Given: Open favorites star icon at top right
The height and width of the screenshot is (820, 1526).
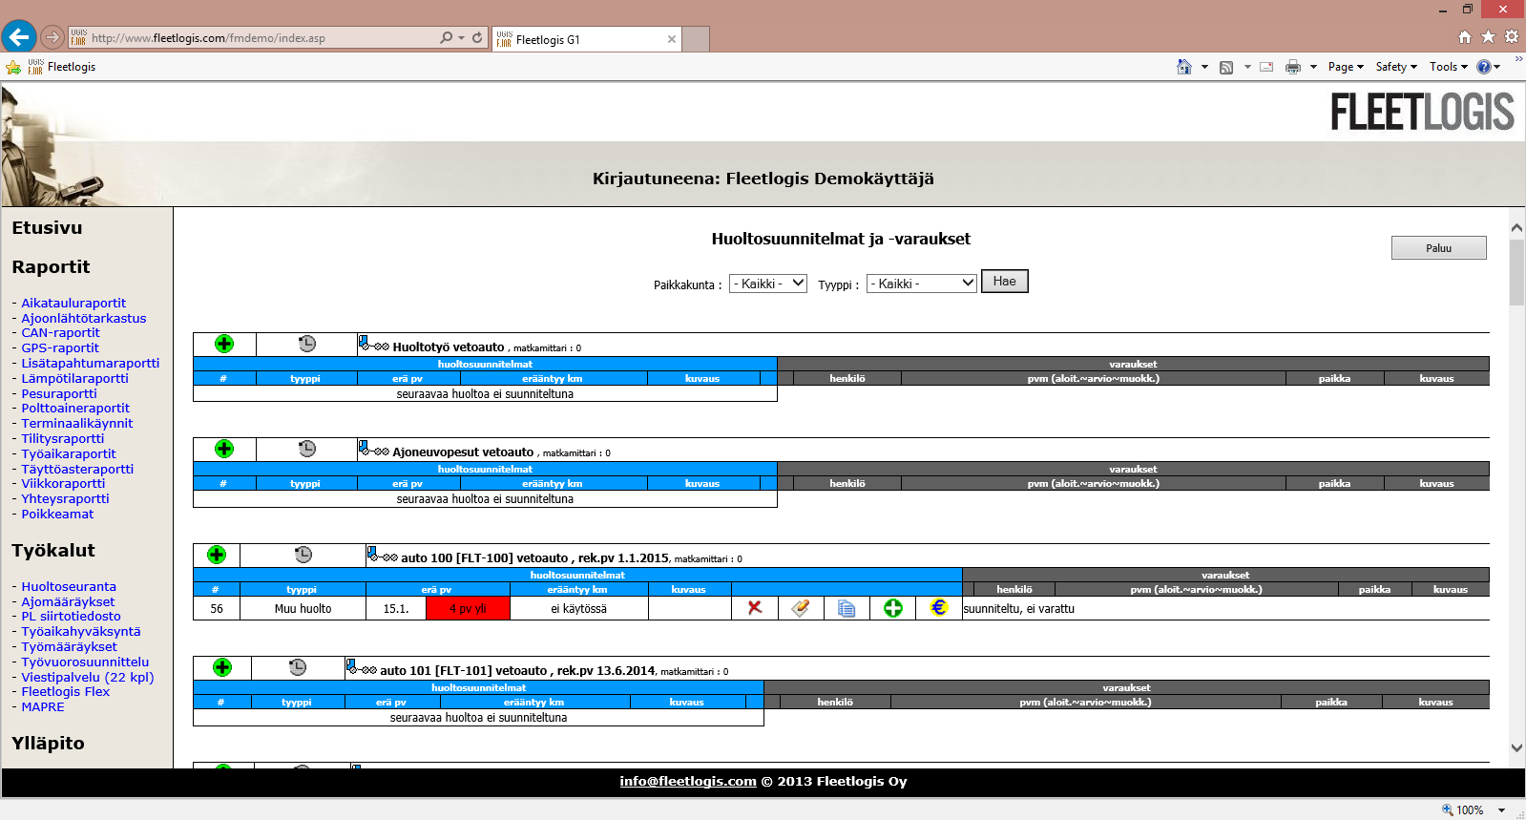Looking at the screenshot, I should click(x=1488, y=37).
